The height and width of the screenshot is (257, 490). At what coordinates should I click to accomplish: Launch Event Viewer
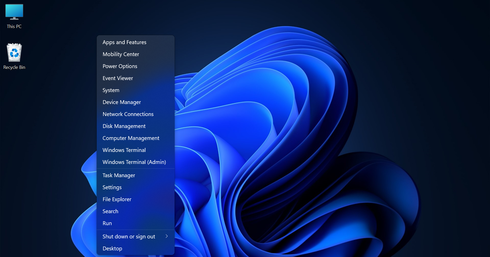pos(118,78)
